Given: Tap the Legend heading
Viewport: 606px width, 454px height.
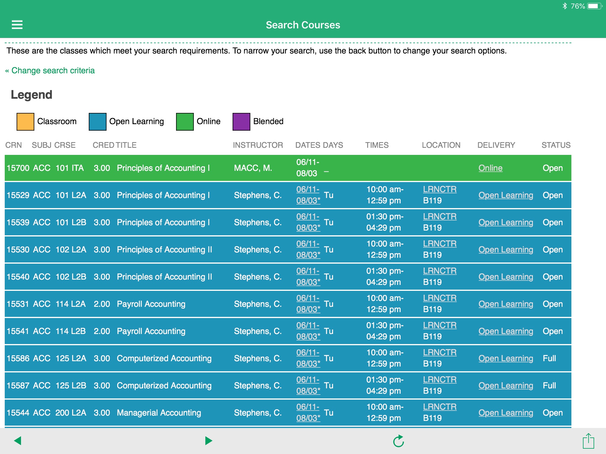Looking at the screenshot, I should point(31,95).
